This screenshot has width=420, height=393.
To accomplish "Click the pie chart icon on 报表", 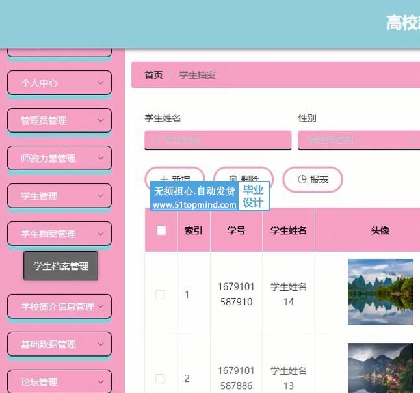I will pyautogui.click(x=302, y=180).
